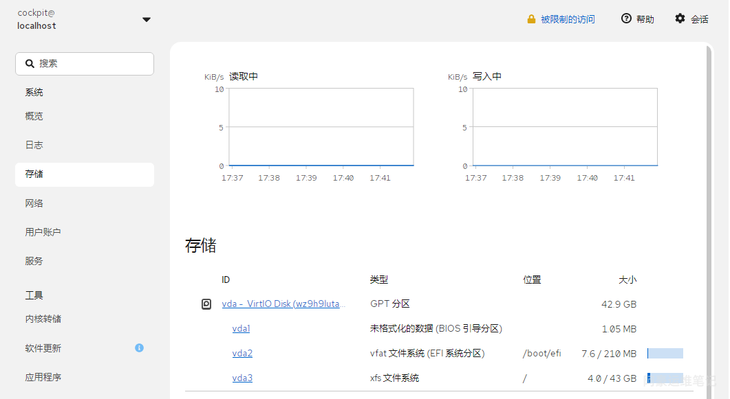730x399 pixels.
Task: Click the search magnifier icon
Action: click(30, 64)
